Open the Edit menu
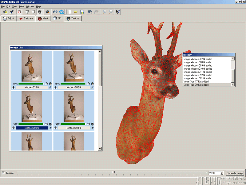Viewport: 246px width, 185px height. point(8,6)
